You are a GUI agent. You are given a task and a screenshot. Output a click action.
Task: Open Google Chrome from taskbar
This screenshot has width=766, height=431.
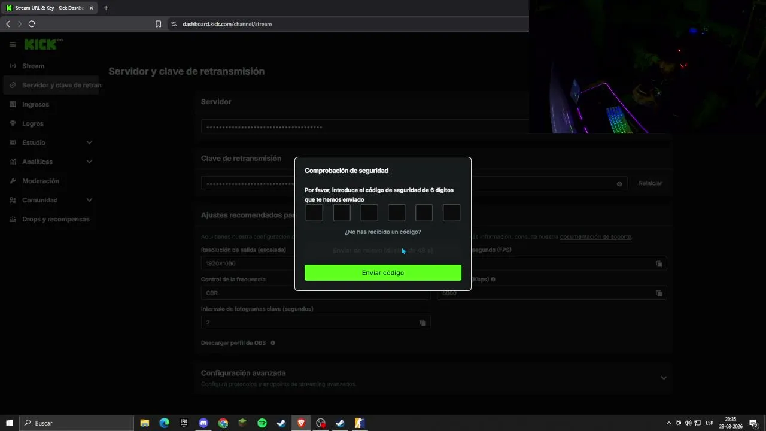click(223, 423)
